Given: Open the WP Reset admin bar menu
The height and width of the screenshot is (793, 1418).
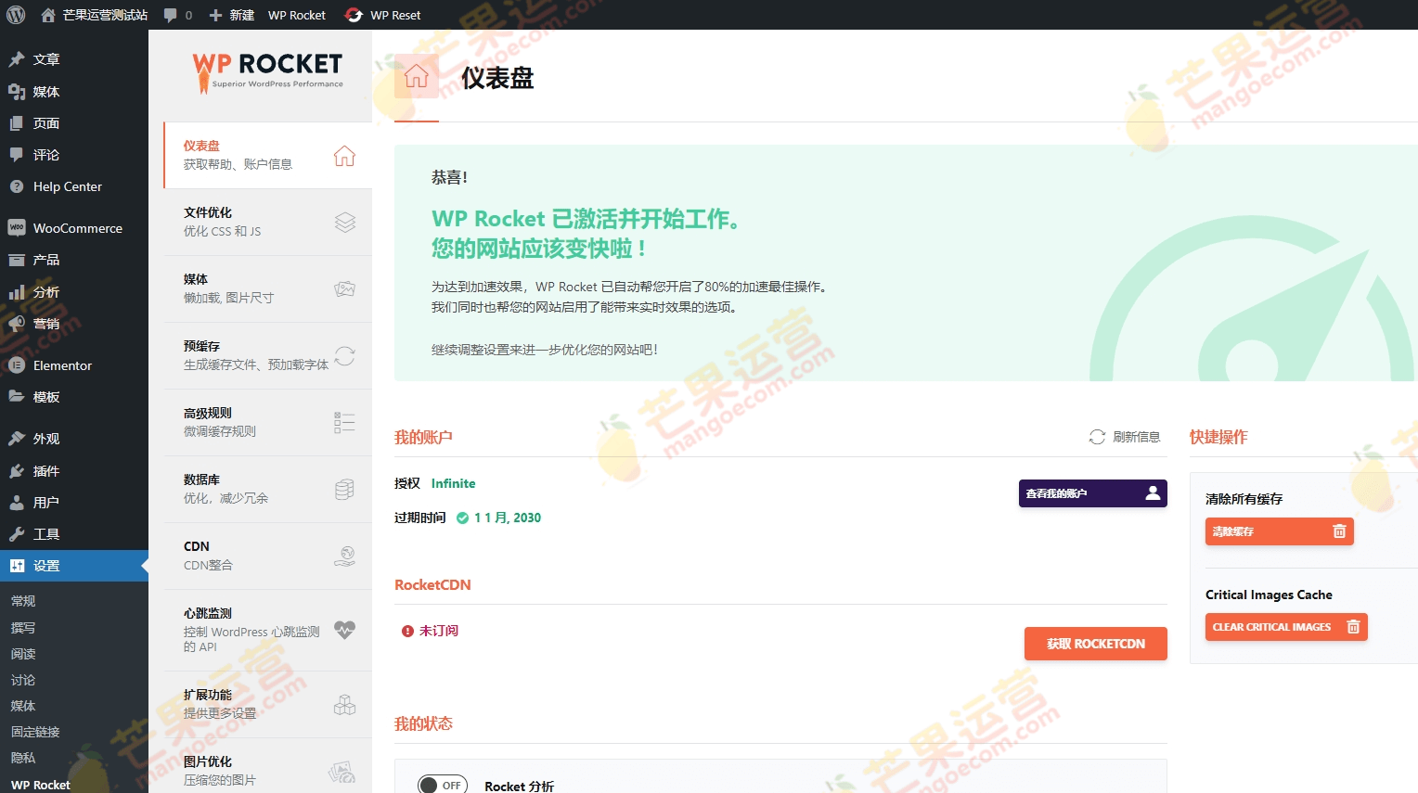Looking at the screenshot, I should 383,15.
